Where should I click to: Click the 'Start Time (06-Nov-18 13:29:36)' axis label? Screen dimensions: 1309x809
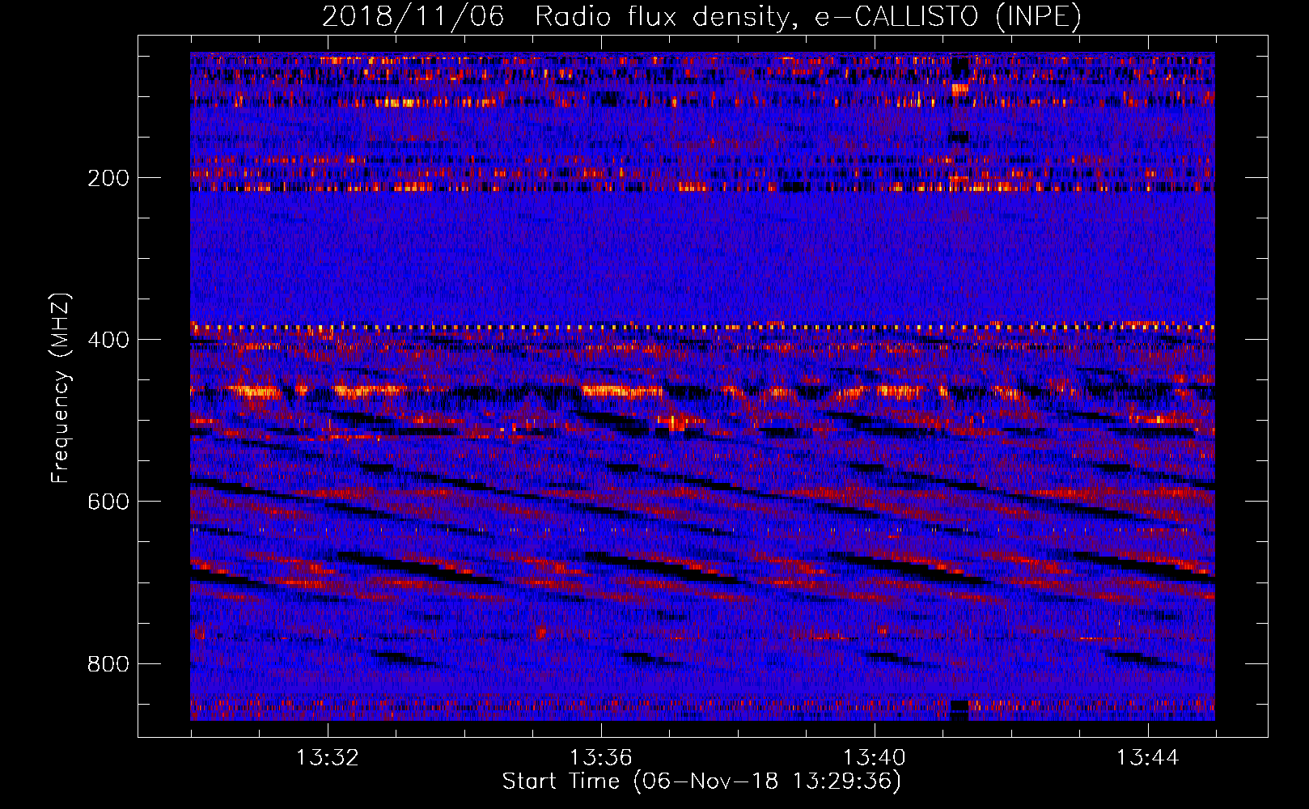coord(701,781)
